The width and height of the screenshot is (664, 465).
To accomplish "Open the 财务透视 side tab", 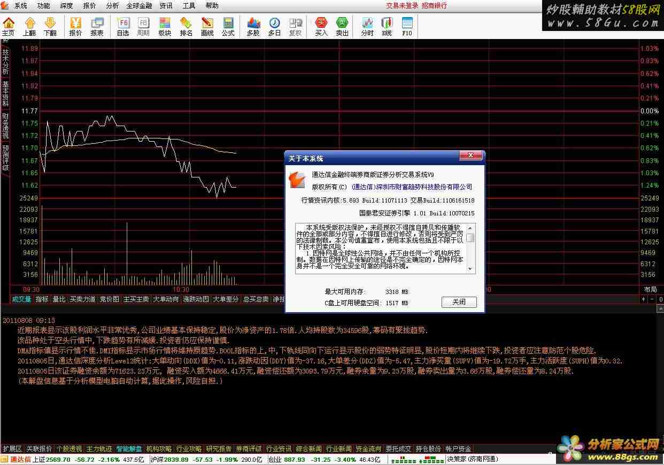I will pos(5,126).
